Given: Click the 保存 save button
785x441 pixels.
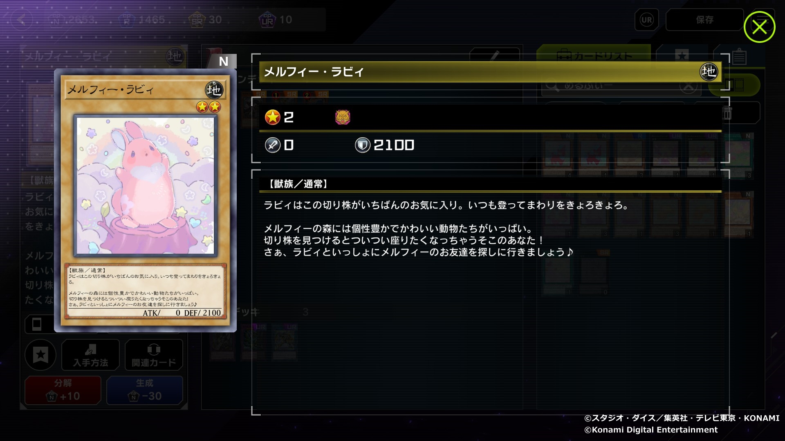Looking at the screenshot, I should pyautogui.click(x=704, y=20).
